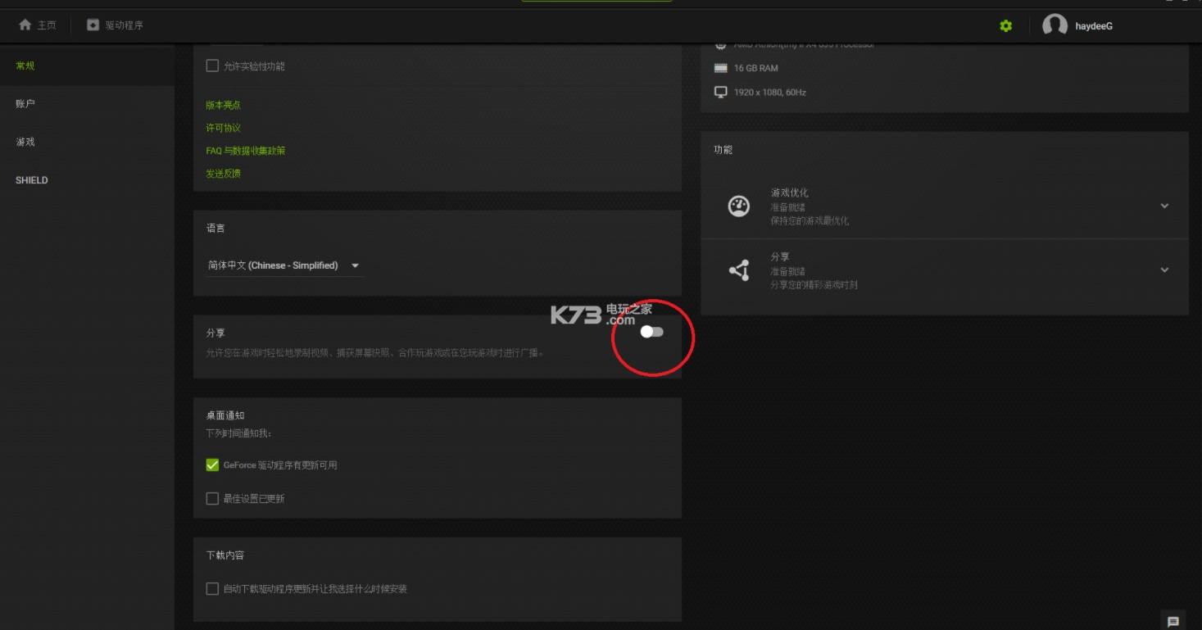Screen dimensions: 1202x630
Task: Click the 下载内容 section heading
Action: tap(225, 555)
